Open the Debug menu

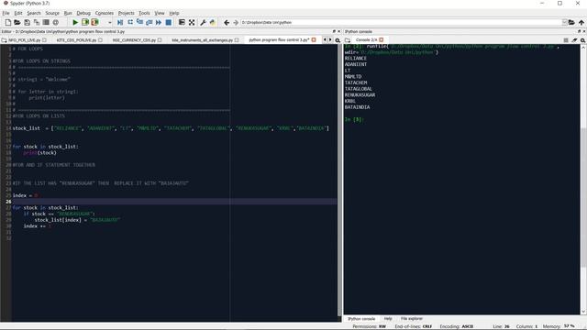(x=83, y=13)
